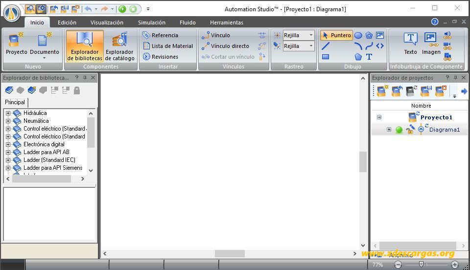
Task: Select the line drawing tool
Action: (x=326, y=46)
